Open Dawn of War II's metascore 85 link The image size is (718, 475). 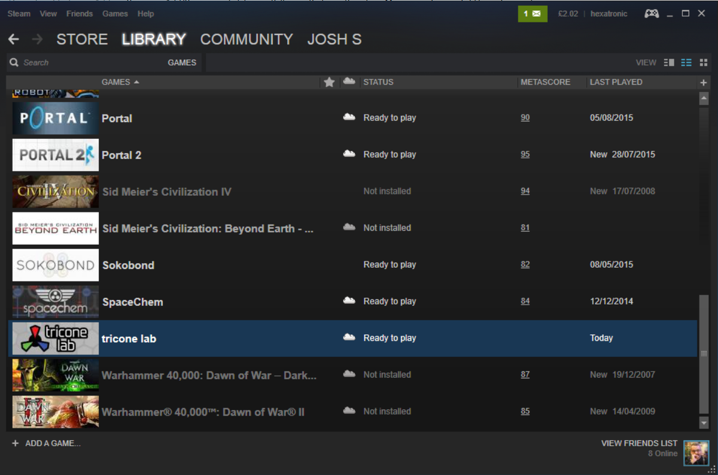point(525,412)
